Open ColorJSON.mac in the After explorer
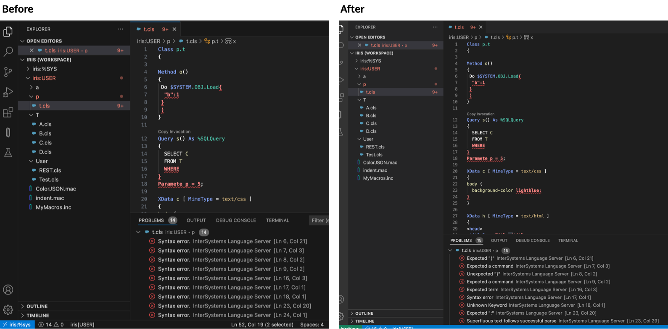The height and width of the screenshot is (329, 668). click(380, 163)
